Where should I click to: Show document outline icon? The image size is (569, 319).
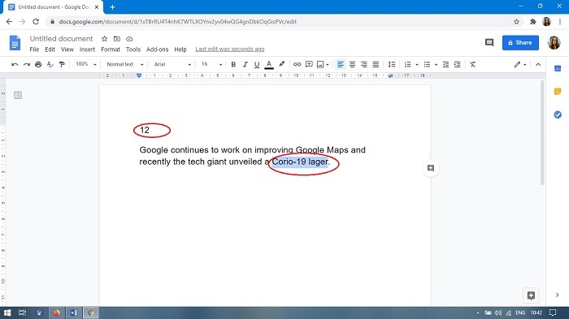tap(18, 95)
